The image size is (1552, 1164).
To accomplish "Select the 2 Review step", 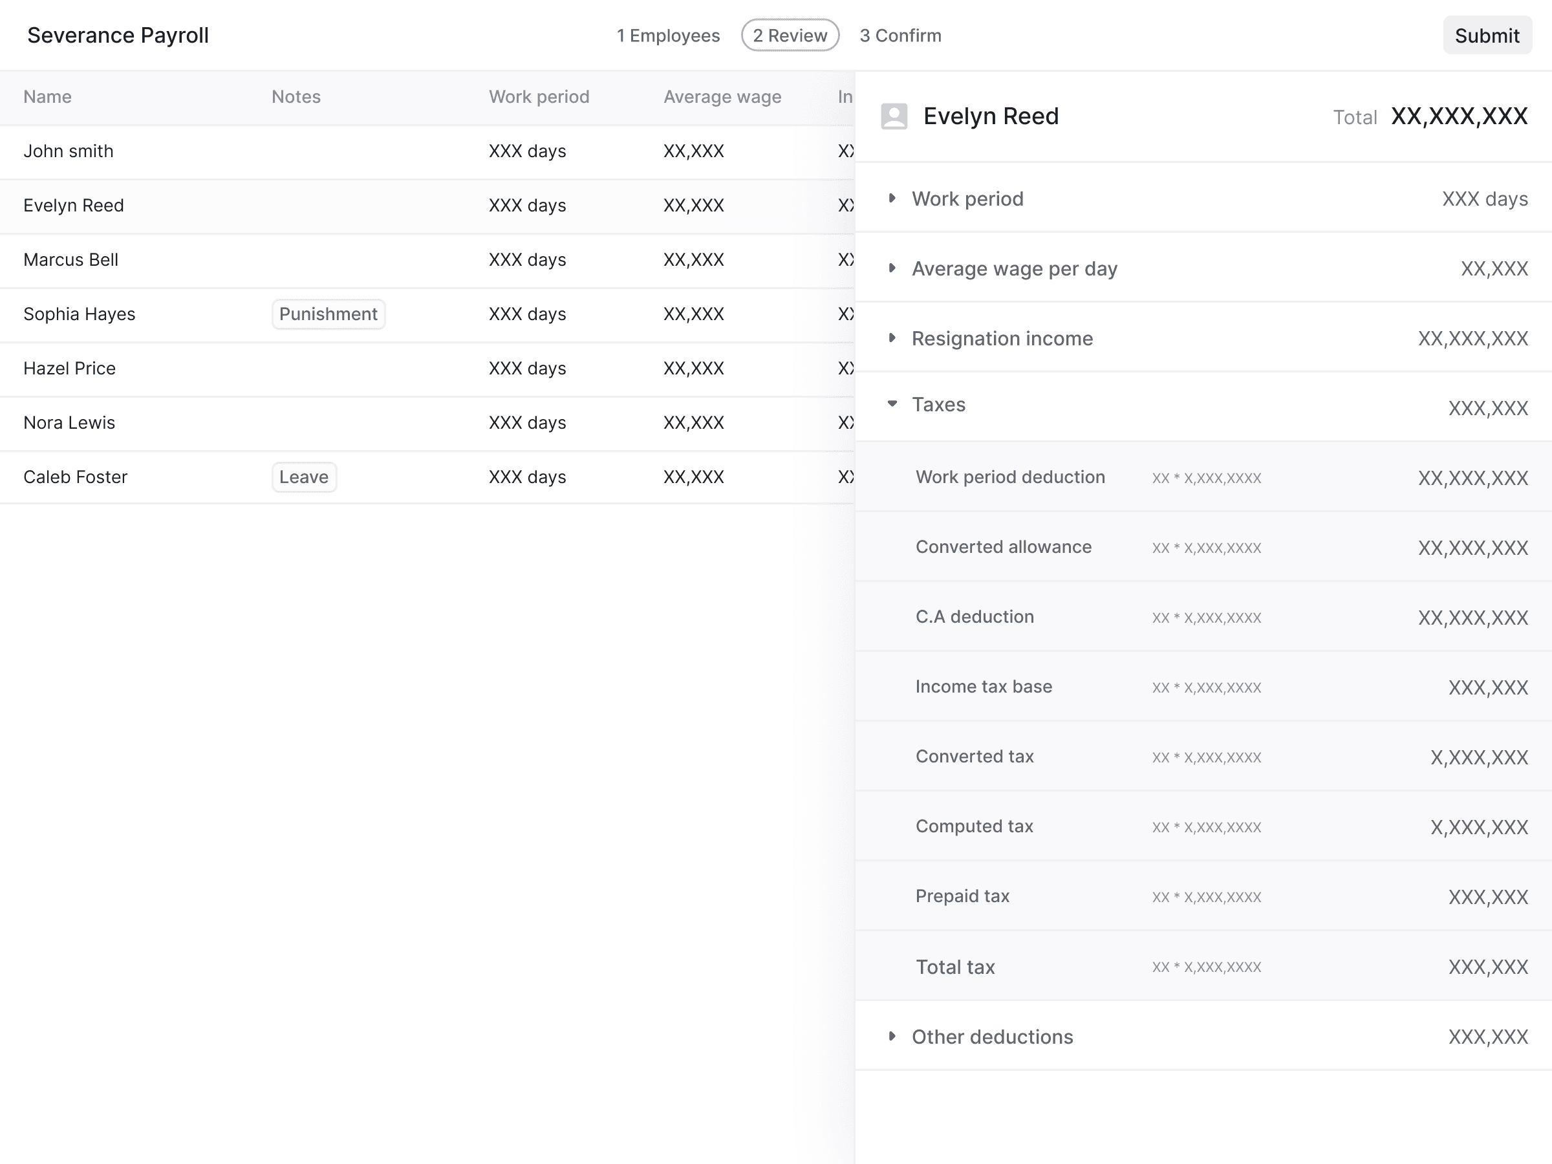I will tap(790, 35).
